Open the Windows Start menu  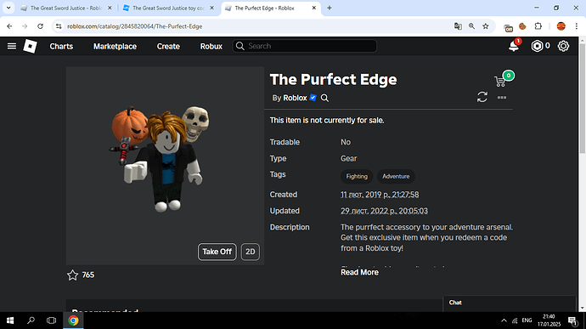[x=10, y=320]
